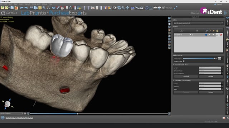Click the Label column header
This screenshot has width=229, height=128.
click(181, 31)
